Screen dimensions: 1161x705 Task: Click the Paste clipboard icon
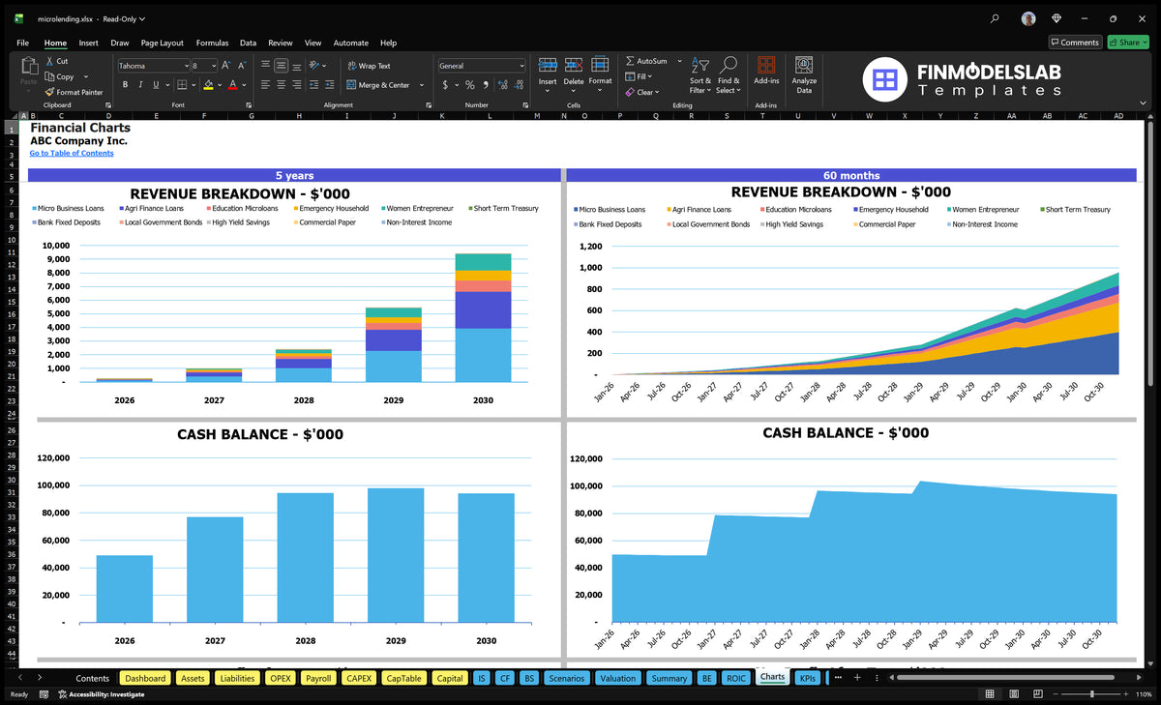[x=28, y=65]
